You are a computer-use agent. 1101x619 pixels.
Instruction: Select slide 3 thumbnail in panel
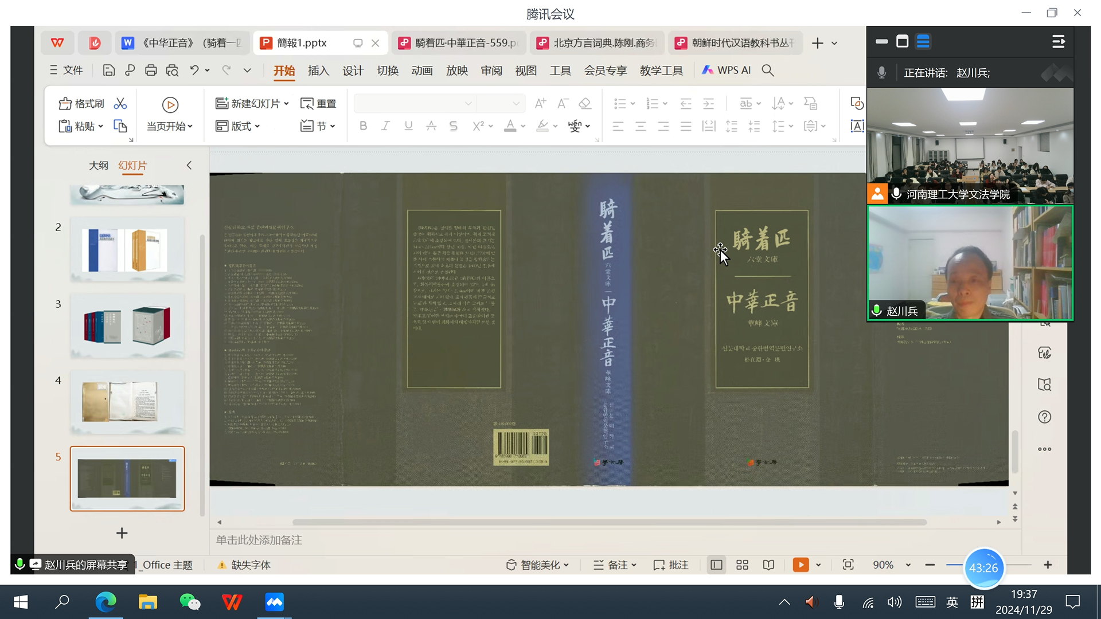[x=127, y=326]
